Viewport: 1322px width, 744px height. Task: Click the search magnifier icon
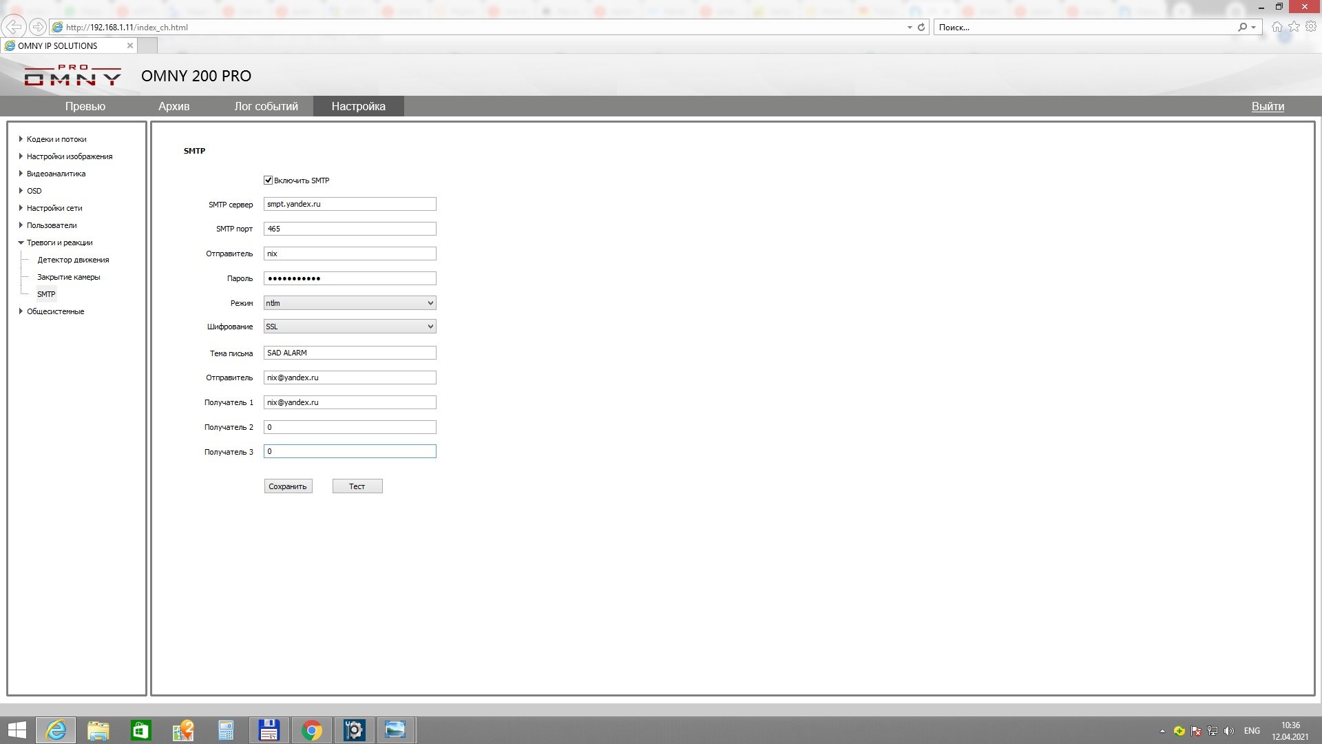(x=1242, y=28)
